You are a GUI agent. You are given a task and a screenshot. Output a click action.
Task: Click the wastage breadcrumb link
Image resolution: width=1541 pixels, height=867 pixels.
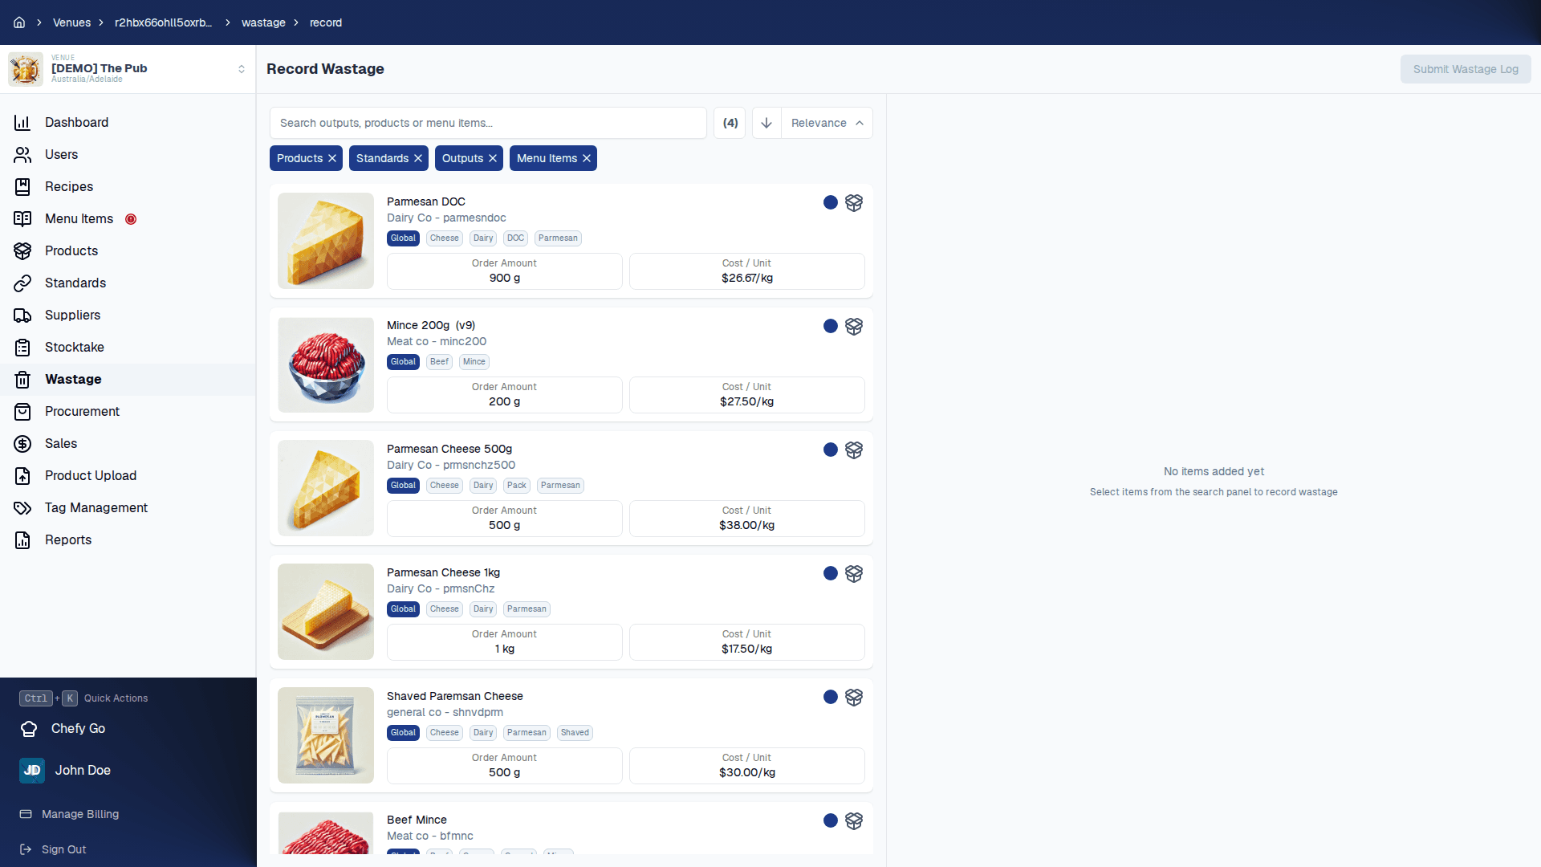pos(263,22)
